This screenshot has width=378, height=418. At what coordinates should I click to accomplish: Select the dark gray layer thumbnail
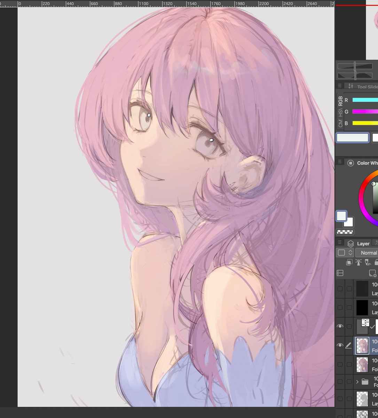coord(362,289)
